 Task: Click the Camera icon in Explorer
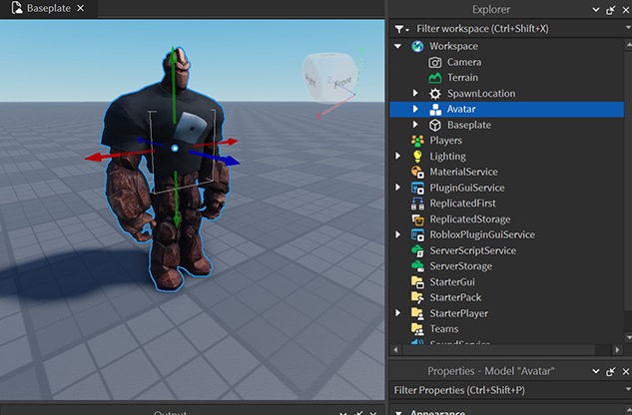pyautogui.click(x=435, y=63)
